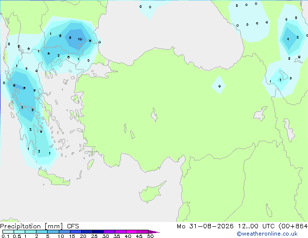Pick the legend swatch between 1 and 2

pyautogui.click(x=31, y=232)
